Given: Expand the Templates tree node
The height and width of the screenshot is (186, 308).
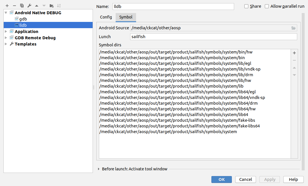Looking at the screenshot, I should 6,44.
